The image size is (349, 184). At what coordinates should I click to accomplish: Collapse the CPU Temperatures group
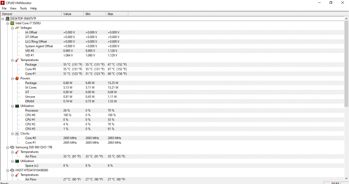pos(13,60)
